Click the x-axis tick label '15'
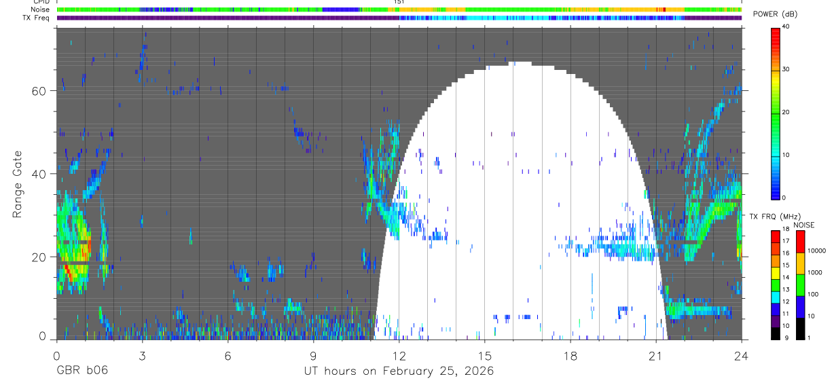Screen dimensions: 834x385 pos(484,355)
